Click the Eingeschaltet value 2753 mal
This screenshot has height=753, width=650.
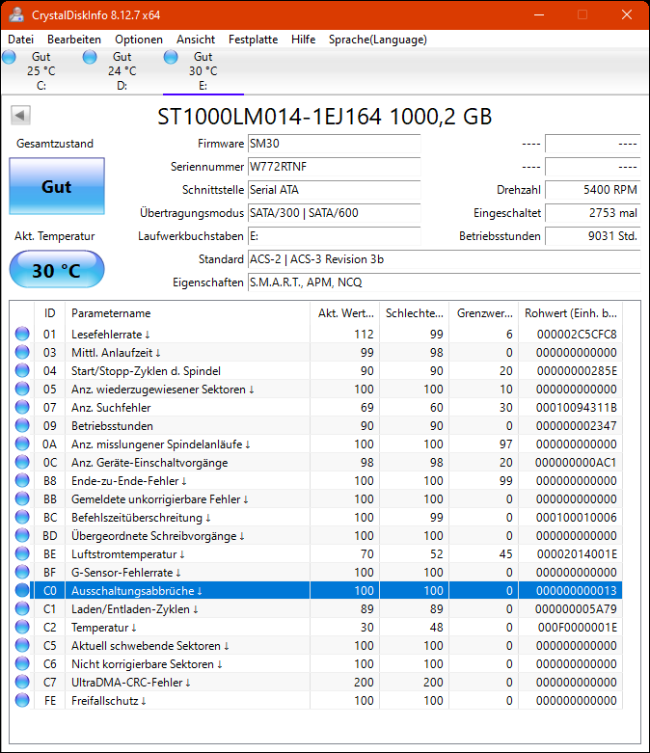pos(593,213)
